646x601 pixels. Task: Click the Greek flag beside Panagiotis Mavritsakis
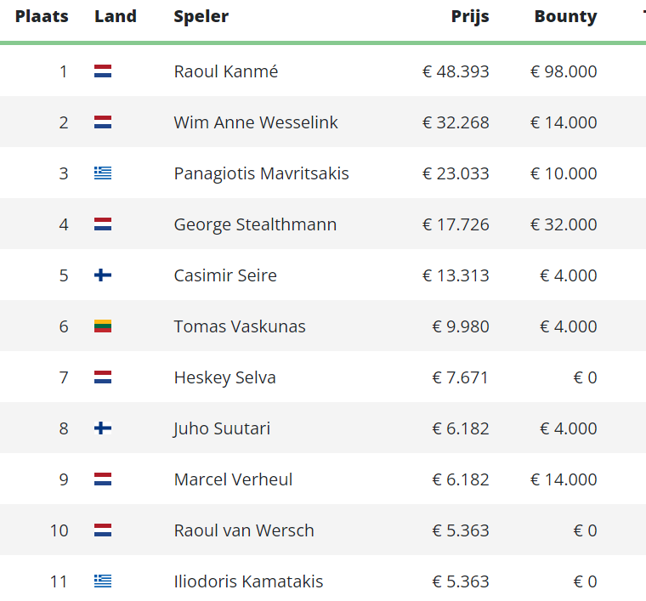[x=103, y=173]
